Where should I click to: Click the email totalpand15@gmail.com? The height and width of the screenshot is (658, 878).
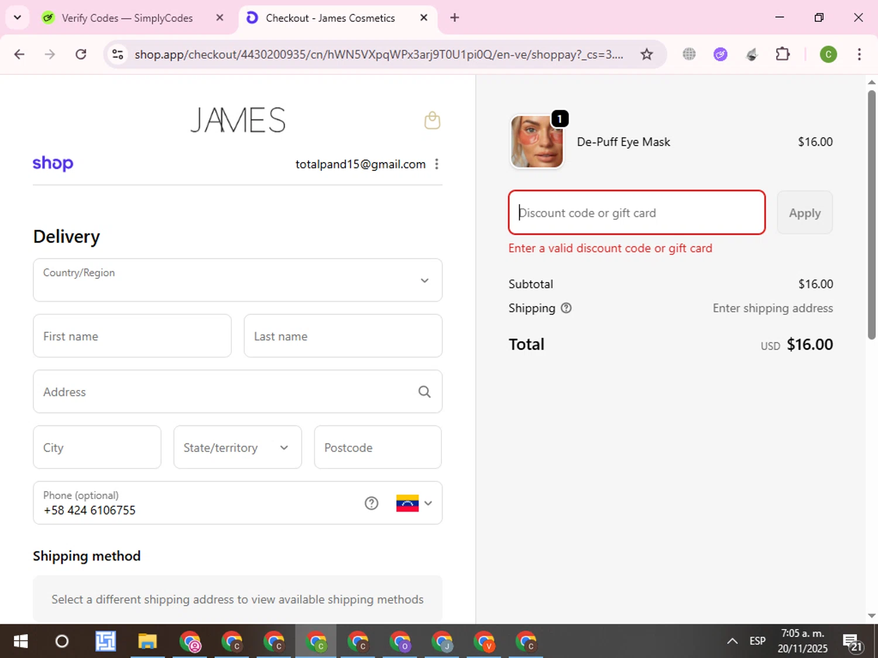(360, 164)
